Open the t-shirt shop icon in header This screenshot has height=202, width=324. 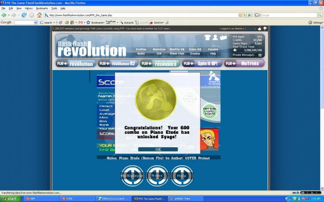[x=207, y=38]
